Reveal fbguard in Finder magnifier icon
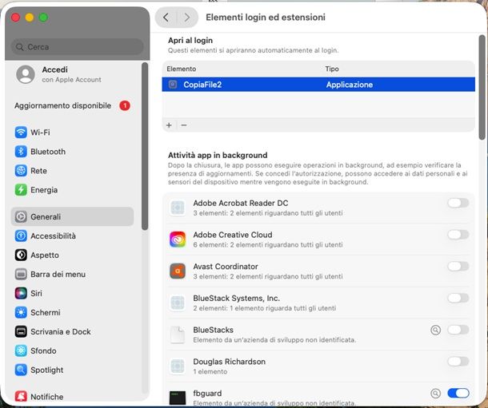 [435, 394]
